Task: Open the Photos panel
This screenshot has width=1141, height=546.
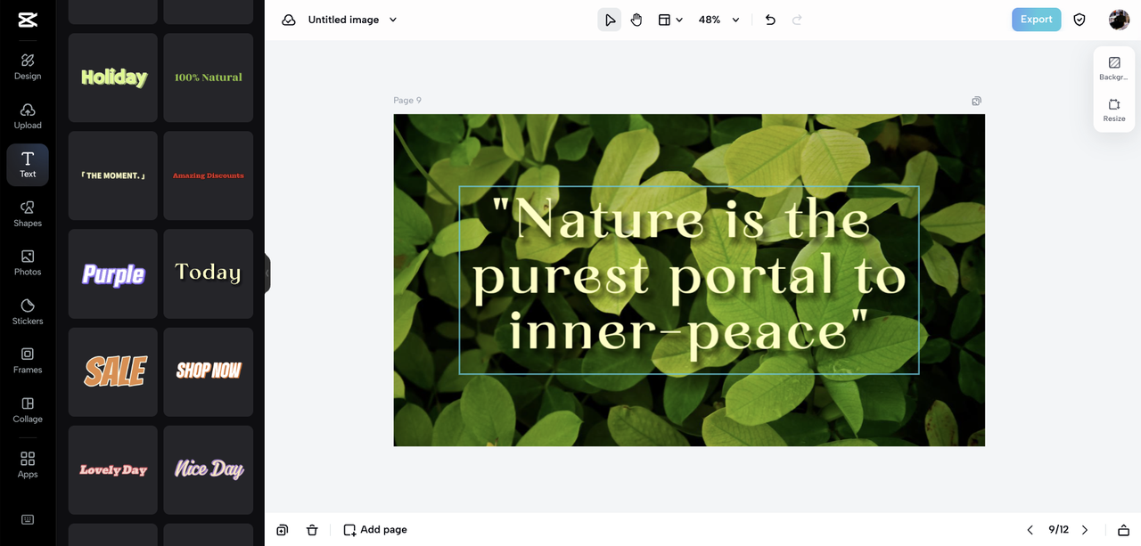Action: (28, 263)
